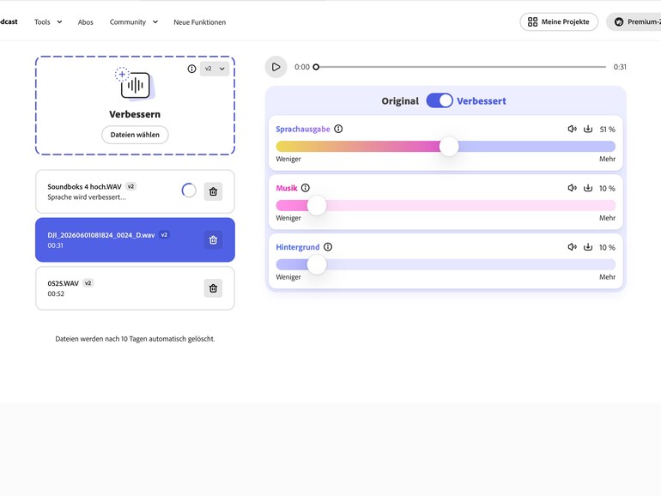
Task: Click the v2 badge on Soundboks file
Action: [131, 186]
